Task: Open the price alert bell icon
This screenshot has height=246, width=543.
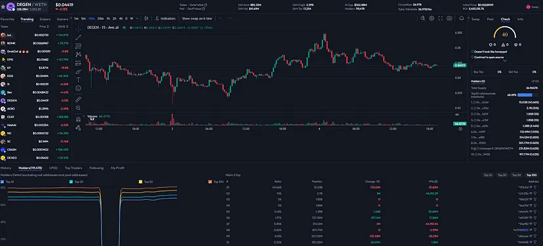Action: 462,18
